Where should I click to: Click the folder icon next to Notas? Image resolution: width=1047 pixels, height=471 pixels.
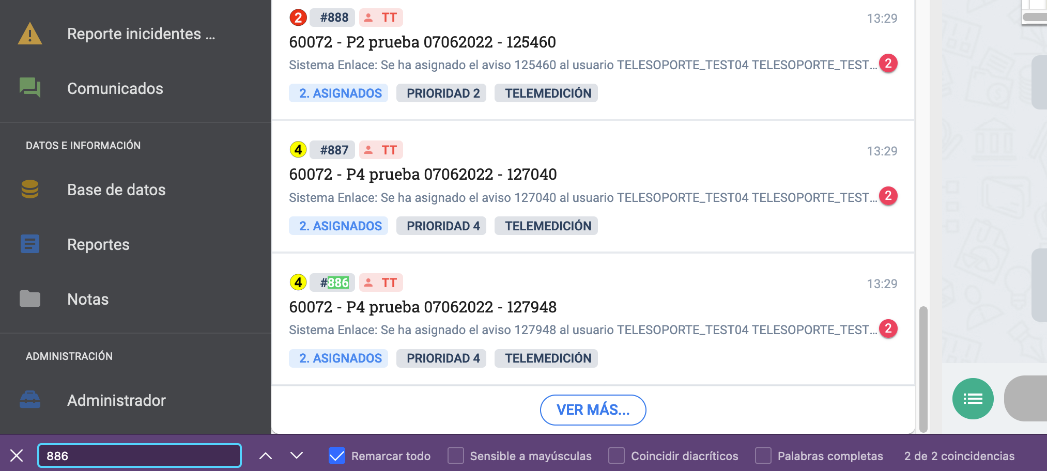[29, 299]
